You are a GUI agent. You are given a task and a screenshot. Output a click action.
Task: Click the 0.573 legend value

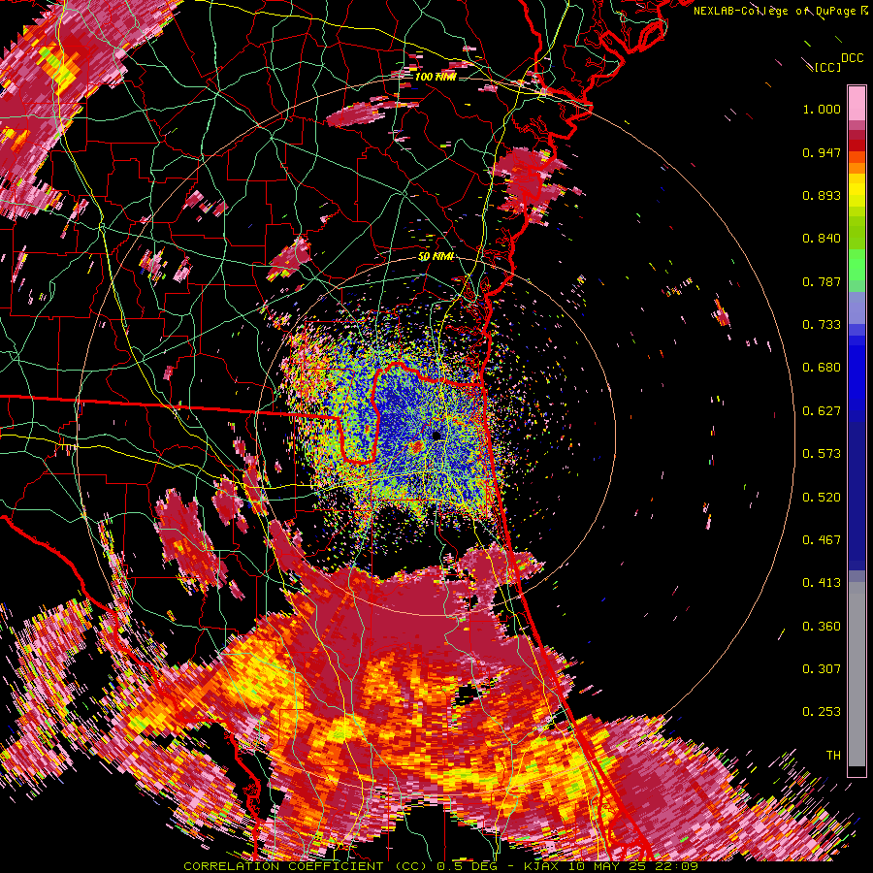click(x=822, y=454)
